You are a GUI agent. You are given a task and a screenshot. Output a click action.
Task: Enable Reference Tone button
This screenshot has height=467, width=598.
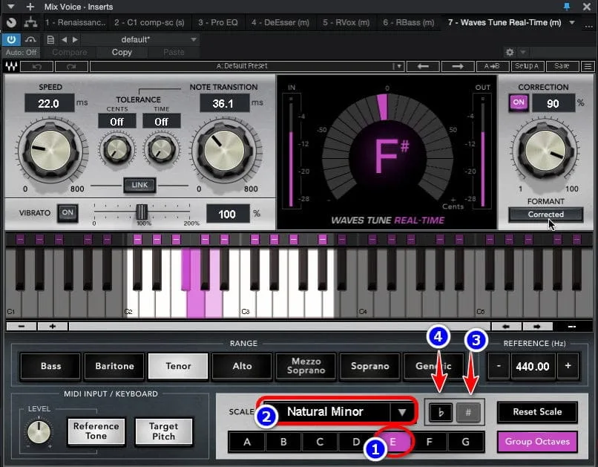(x=96, y=431)
